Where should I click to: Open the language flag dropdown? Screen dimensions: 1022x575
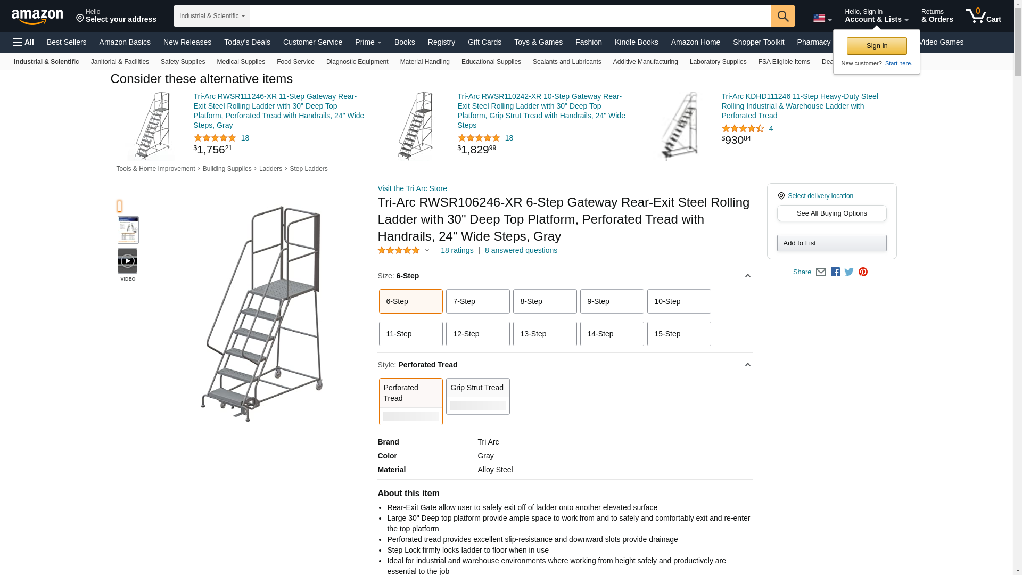click(x=822, y=19)
